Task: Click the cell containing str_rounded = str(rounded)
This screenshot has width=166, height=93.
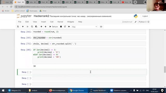Action: click(89, 38)
